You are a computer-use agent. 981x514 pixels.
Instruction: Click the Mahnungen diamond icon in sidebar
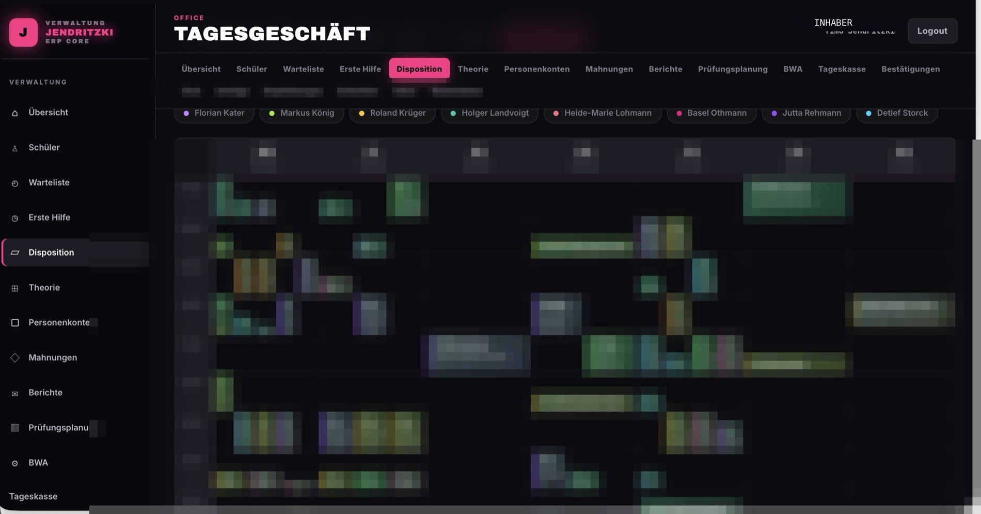tap(15, 358)
